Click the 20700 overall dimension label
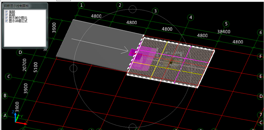Viewport: 264px width, 130px height. coord(24,65)
